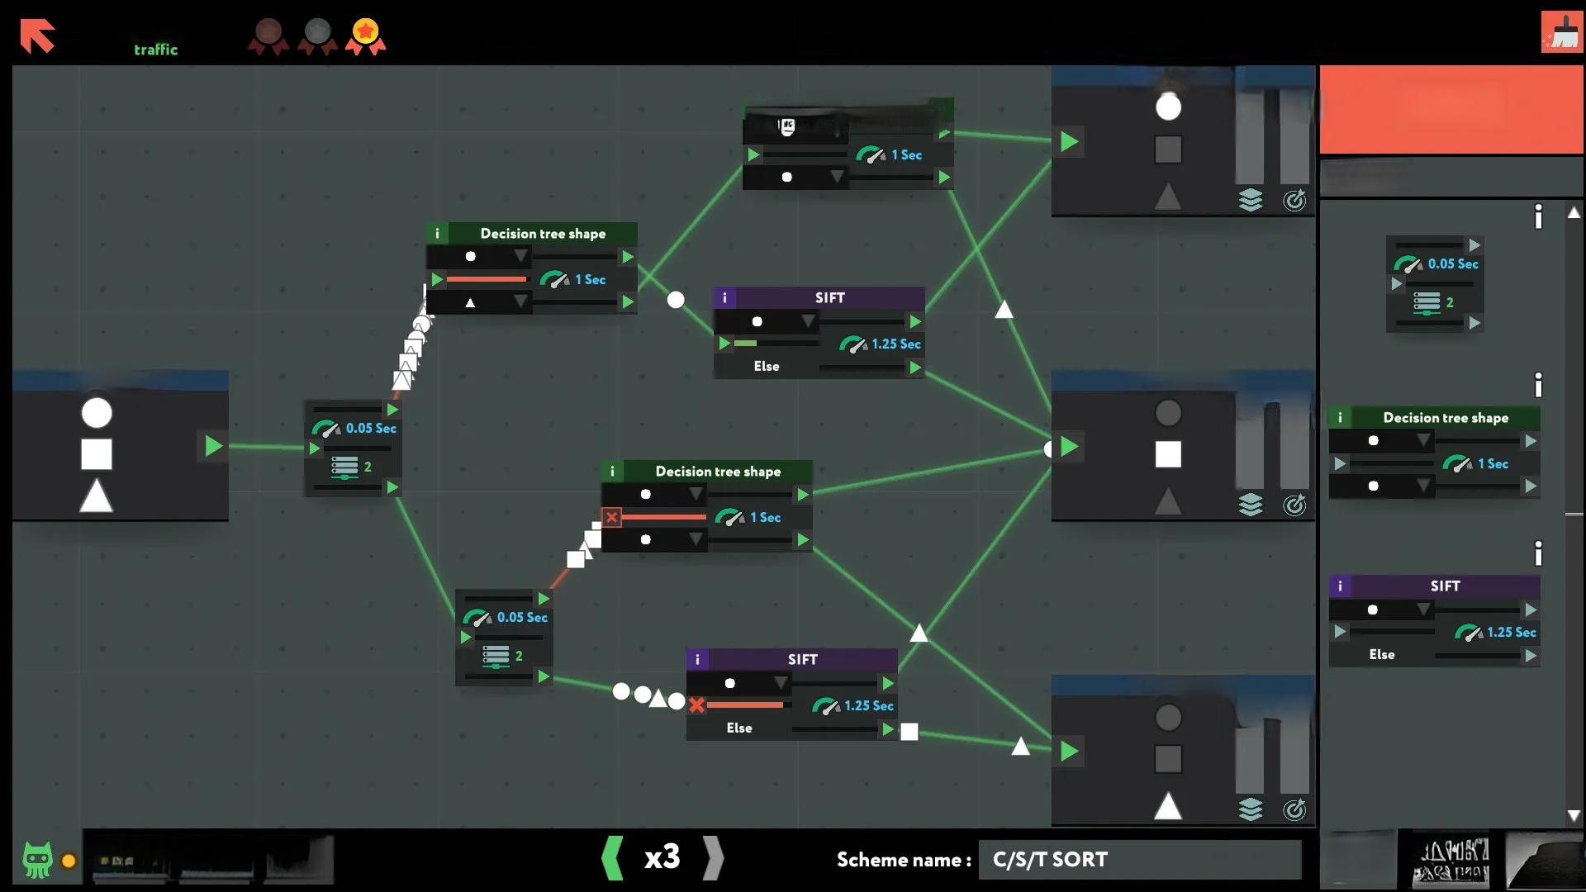
Task: Click the orange back arrow icon
Action: (37, 36)
